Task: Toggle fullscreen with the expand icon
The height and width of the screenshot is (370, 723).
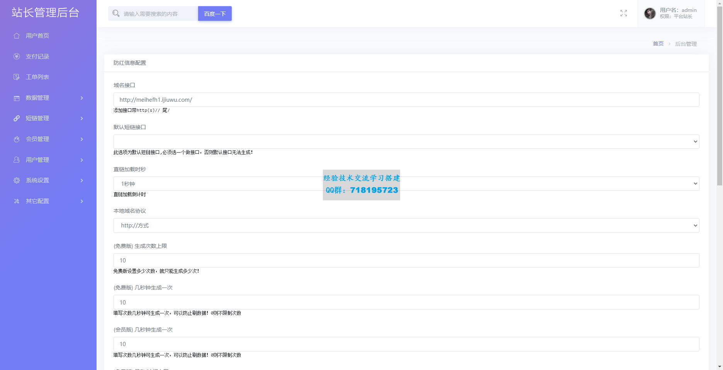Action: (623, 13)
